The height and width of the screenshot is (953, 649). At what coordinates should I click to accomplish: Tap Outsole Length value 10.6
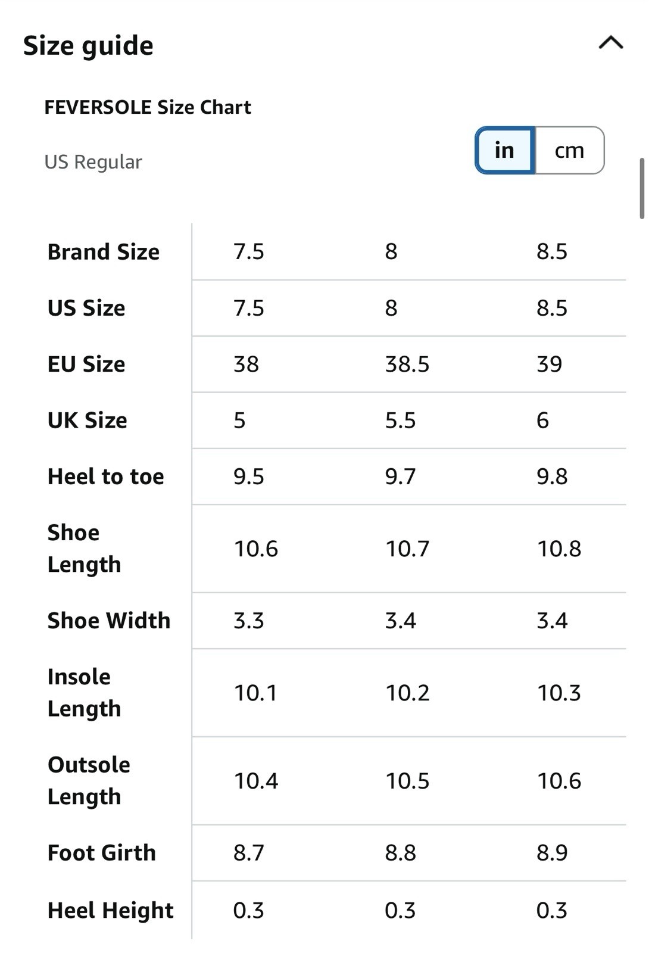point(559,781)
